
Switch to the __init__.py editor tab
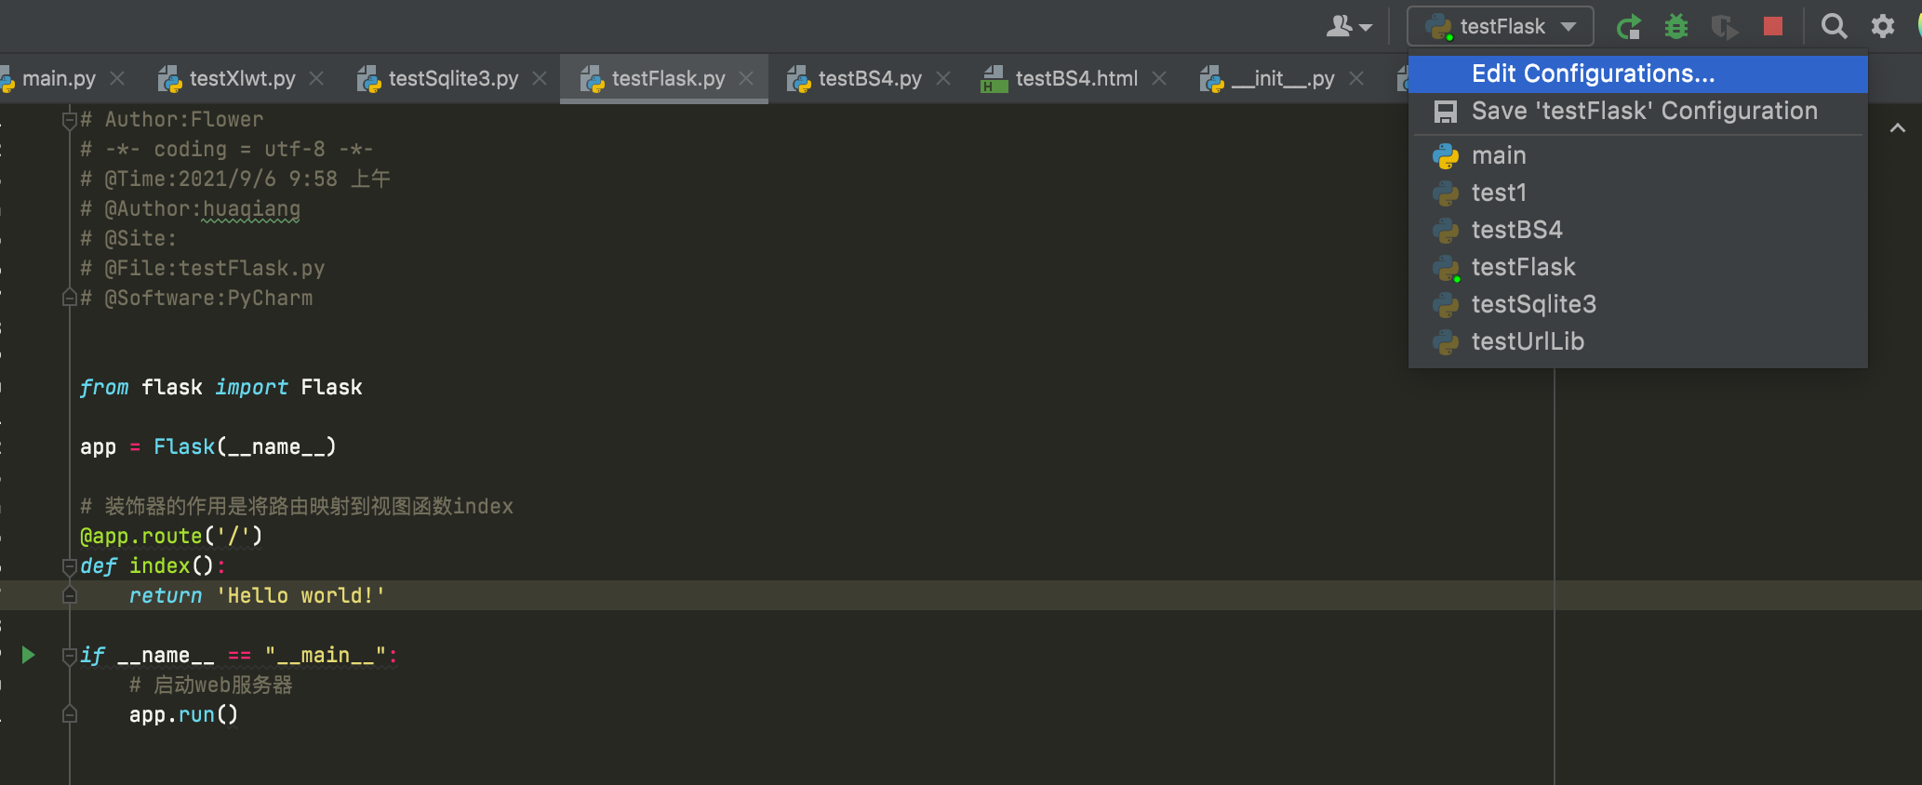[1283, 79]
